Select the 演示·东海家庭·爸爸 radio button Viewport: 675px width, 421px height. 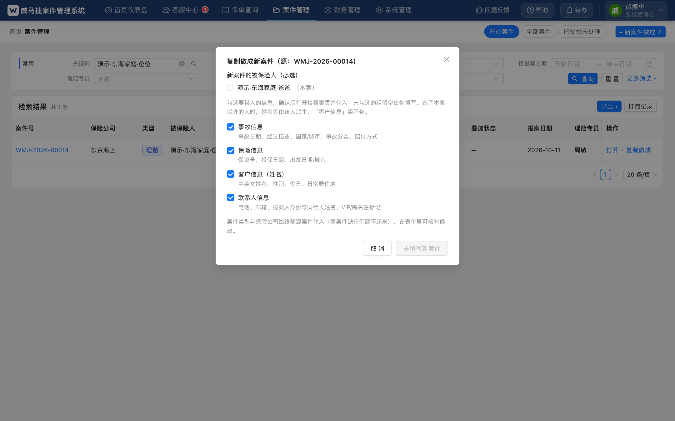[230, 88]
